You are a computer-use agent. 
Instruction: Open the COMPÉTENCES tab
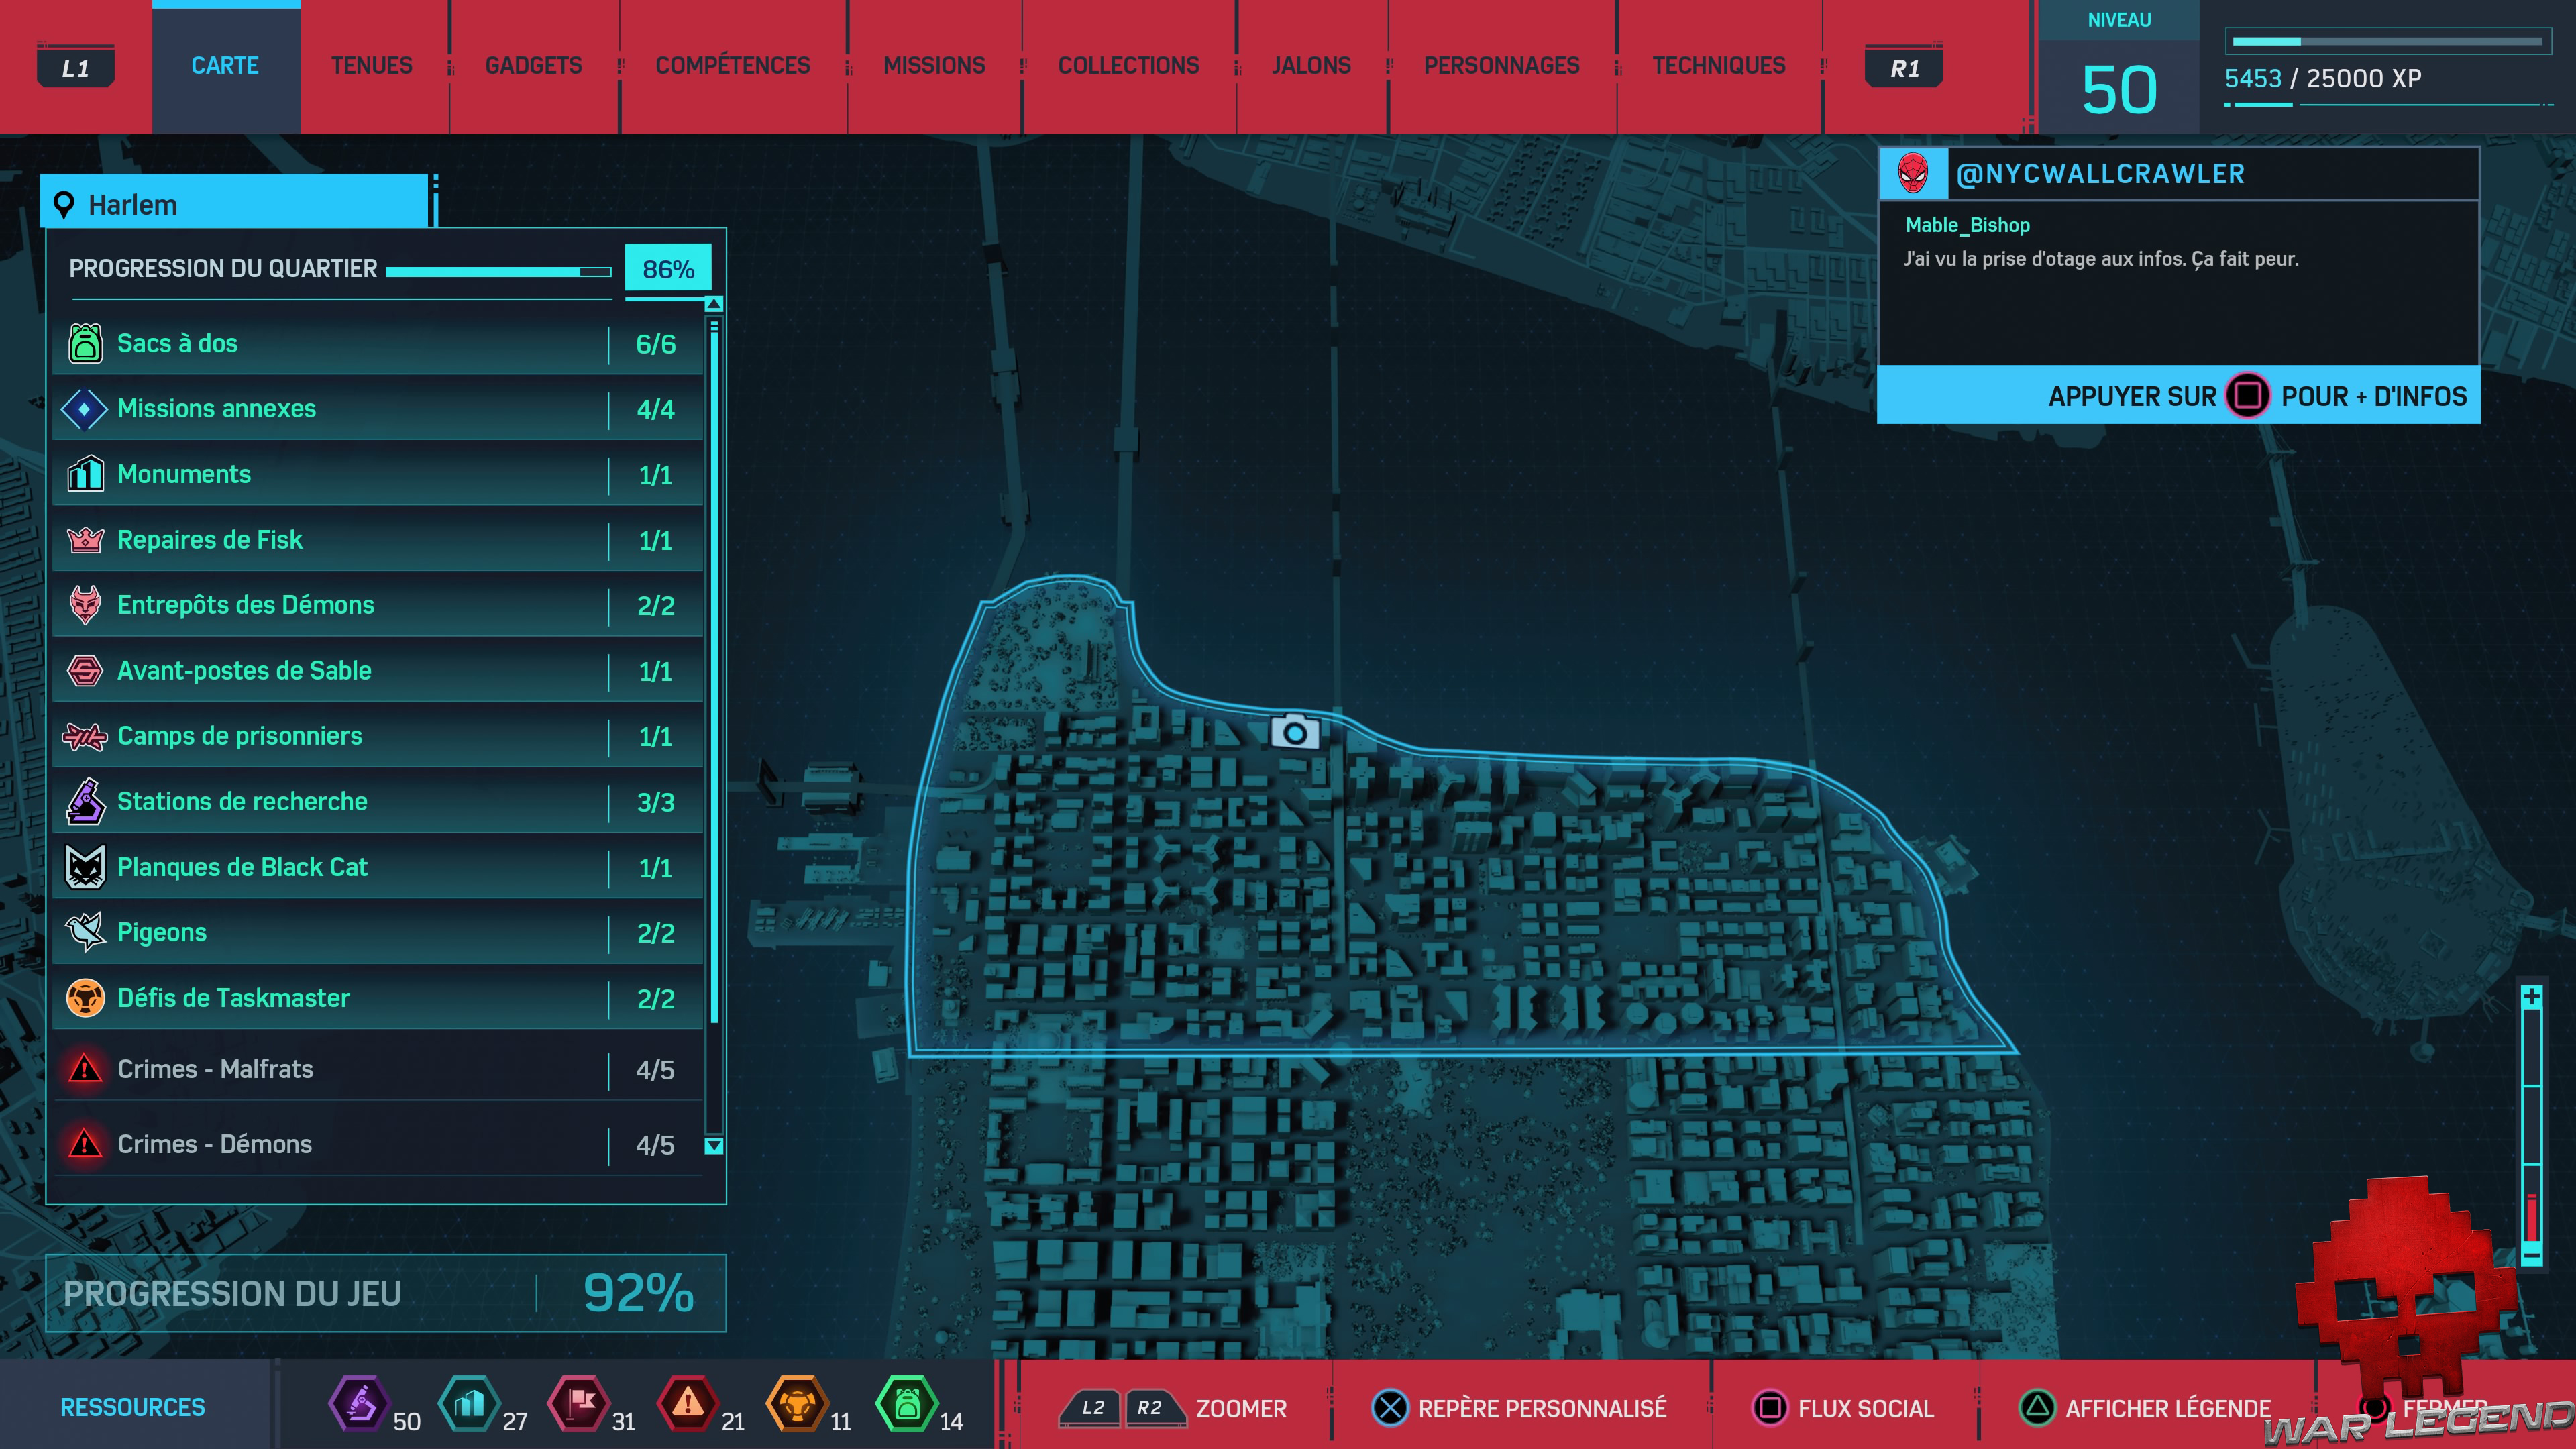pyautogui.click(x=732, y=66)
